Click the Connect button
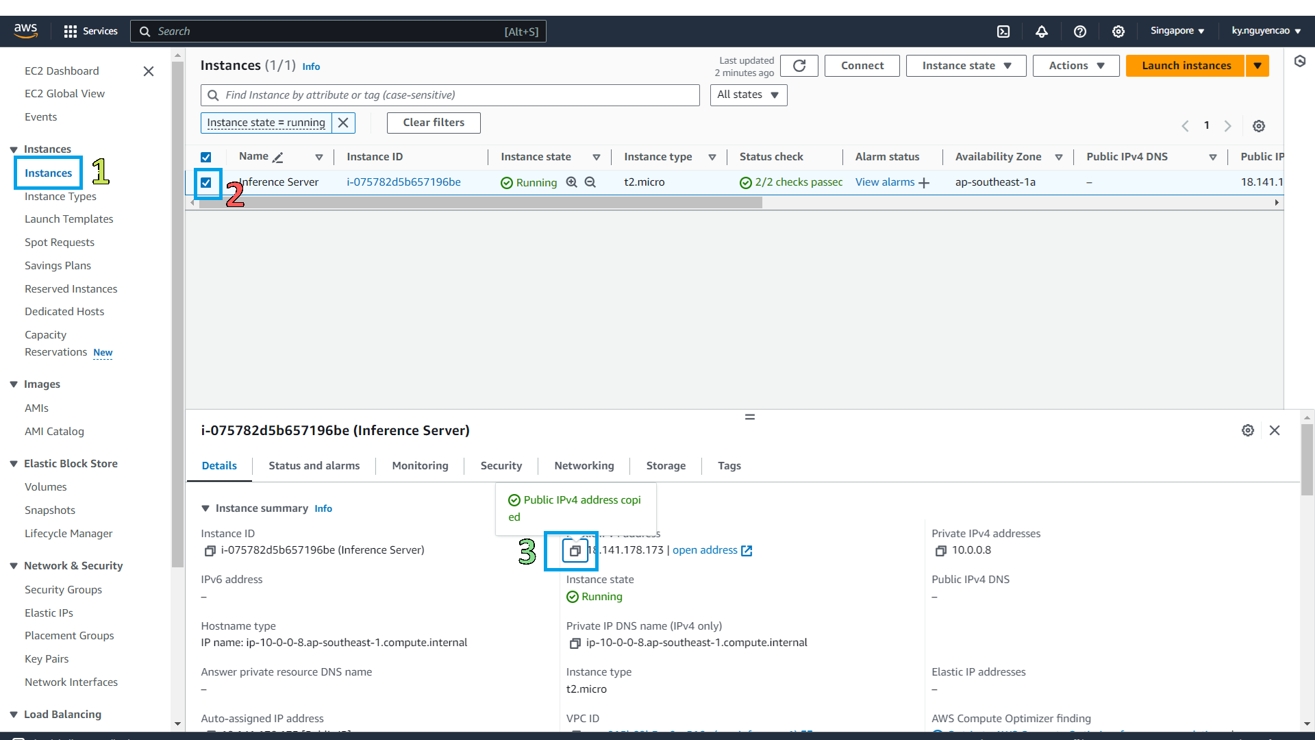The image size is (1315, 740). tap(862, 66)
